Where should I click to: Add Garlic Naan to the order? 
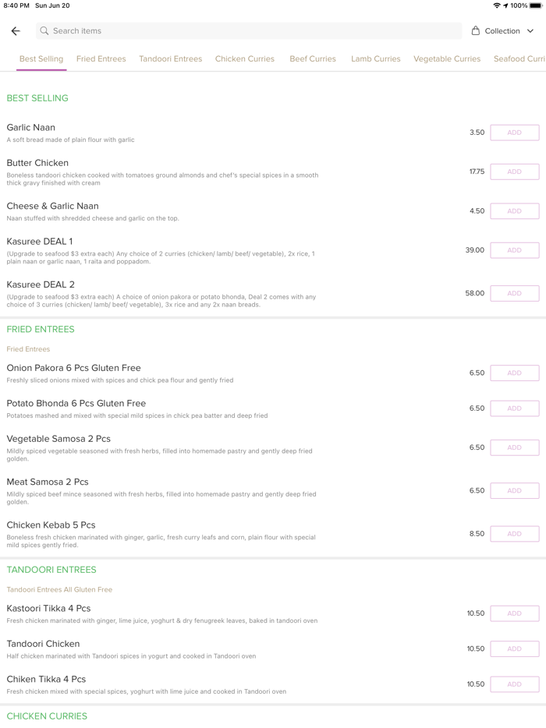(x=514, y=133)
